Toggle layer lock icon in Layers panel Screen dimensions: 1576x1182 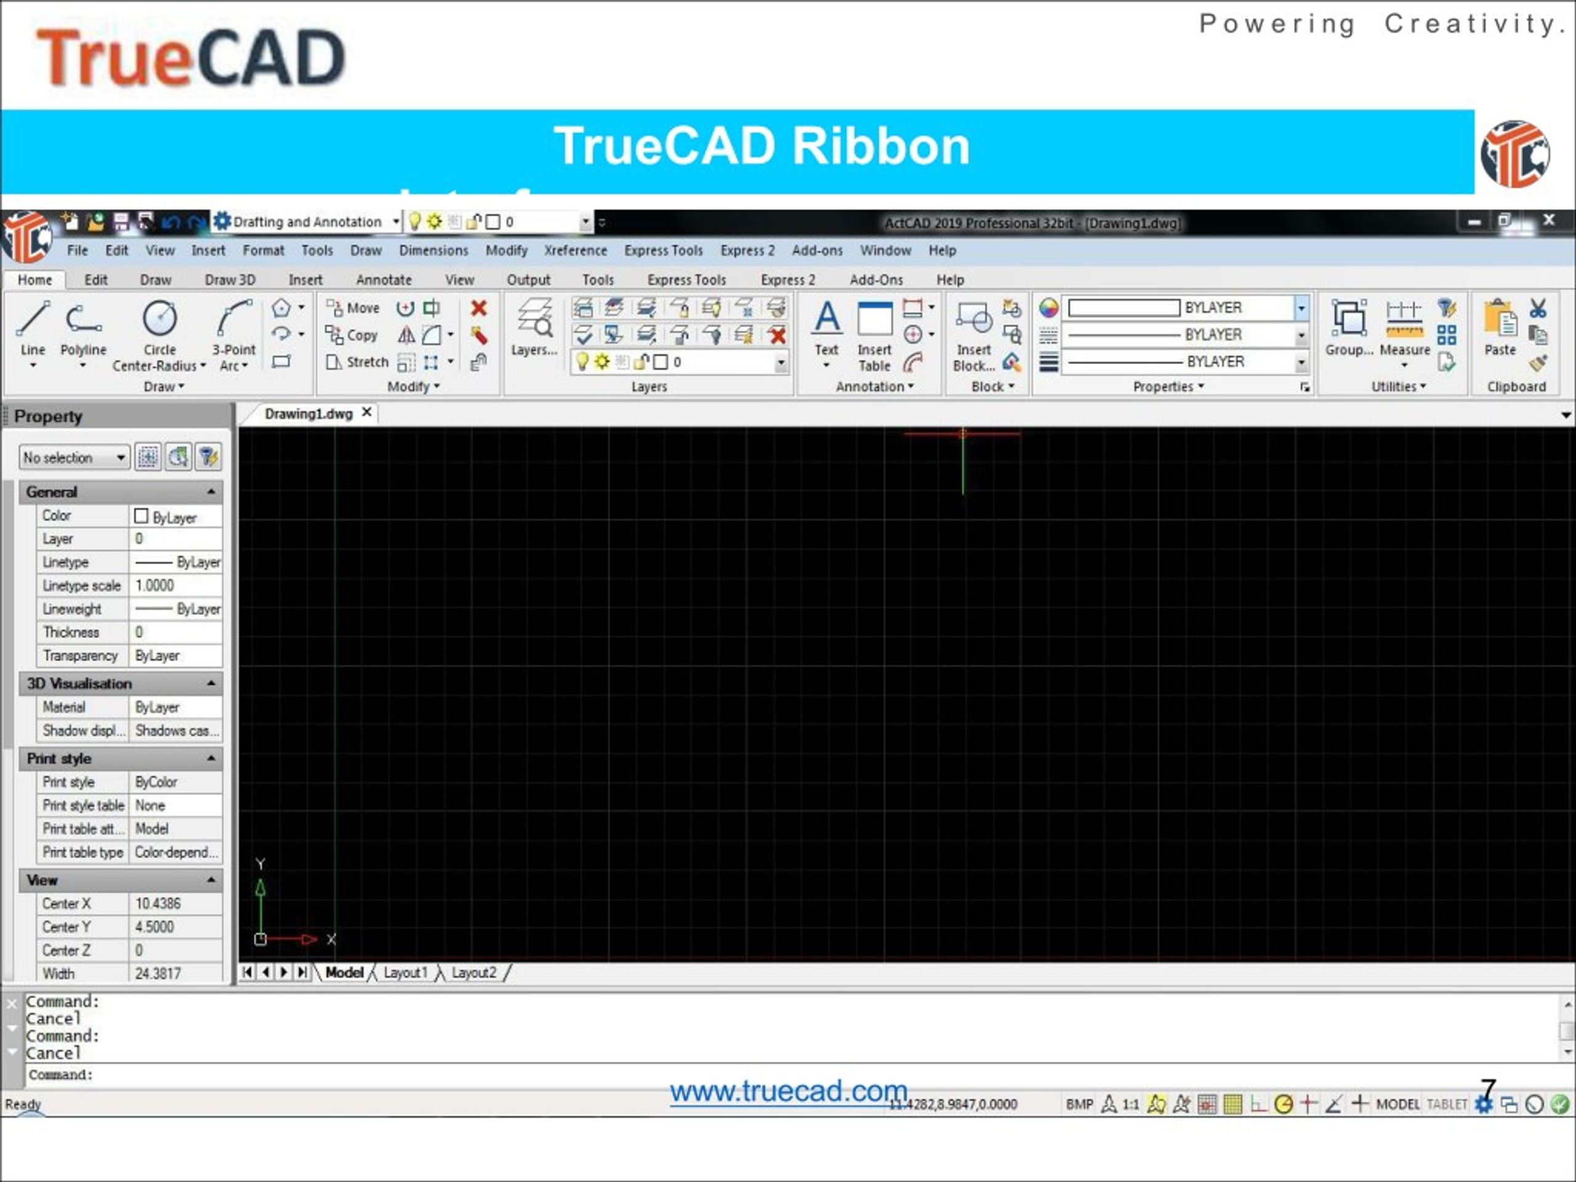641,362
